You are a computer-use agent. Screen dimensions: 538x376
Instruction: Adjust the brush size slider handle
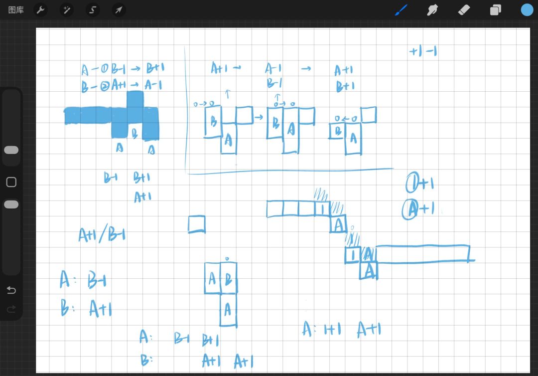click(x=11, y=150)
